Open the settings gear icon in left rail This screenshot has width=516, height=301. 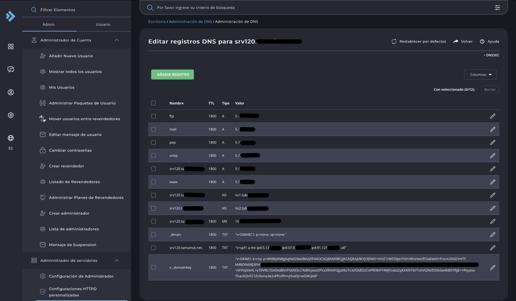[11, 115]
